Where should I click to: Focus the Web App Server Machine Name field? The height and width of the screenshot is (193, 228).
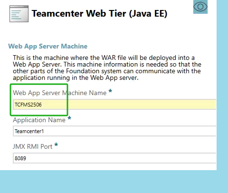tap(114, 105)
